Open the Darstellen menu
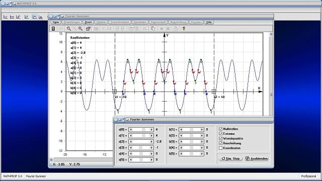This screenshot has width=322, height=181. click(140, 22)
